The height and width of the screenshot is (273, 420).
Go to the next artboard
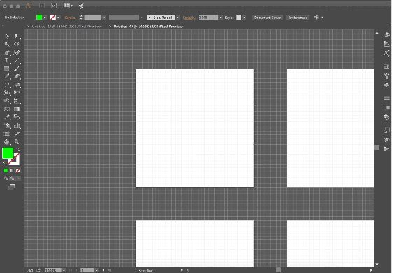click(x=104, y=271)
